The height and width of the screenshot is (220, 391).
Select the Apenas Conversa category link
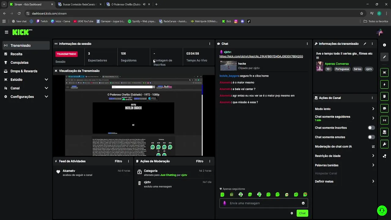click(x=337, y=64)
